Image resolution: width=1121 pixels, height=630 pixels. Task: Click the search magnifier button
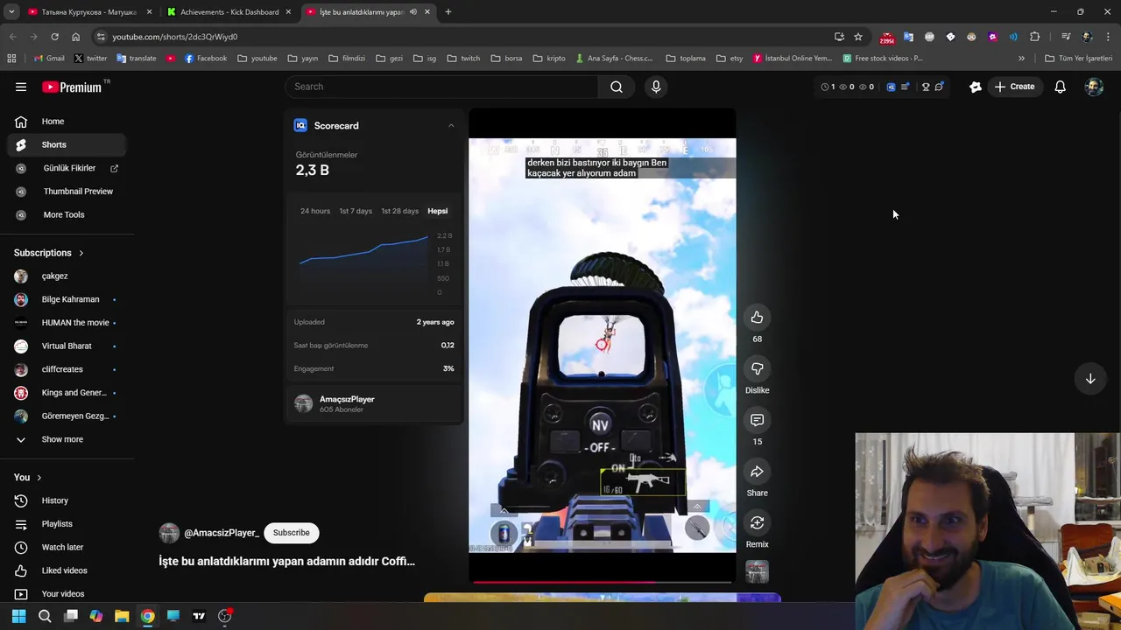tap(617, 87)
